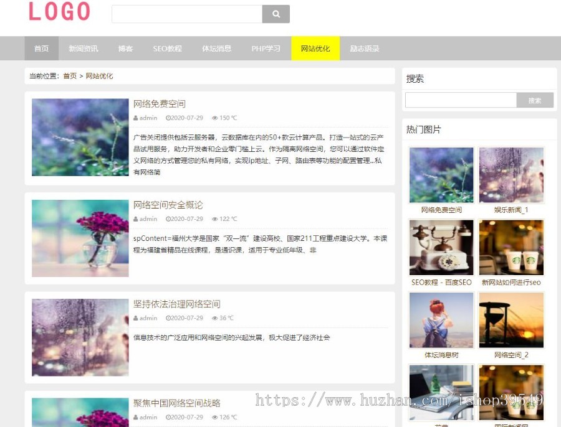Image resolution: width=561 pixels, height=427 pixels.
Task: Click user icon in 聚焦中国网络空间战略 meta row
Action: (136, 418)
